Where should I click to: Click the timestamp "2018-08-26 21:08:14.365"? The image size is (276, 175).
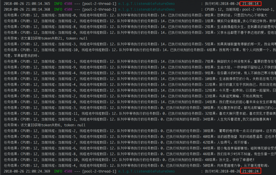coord(27,4)
